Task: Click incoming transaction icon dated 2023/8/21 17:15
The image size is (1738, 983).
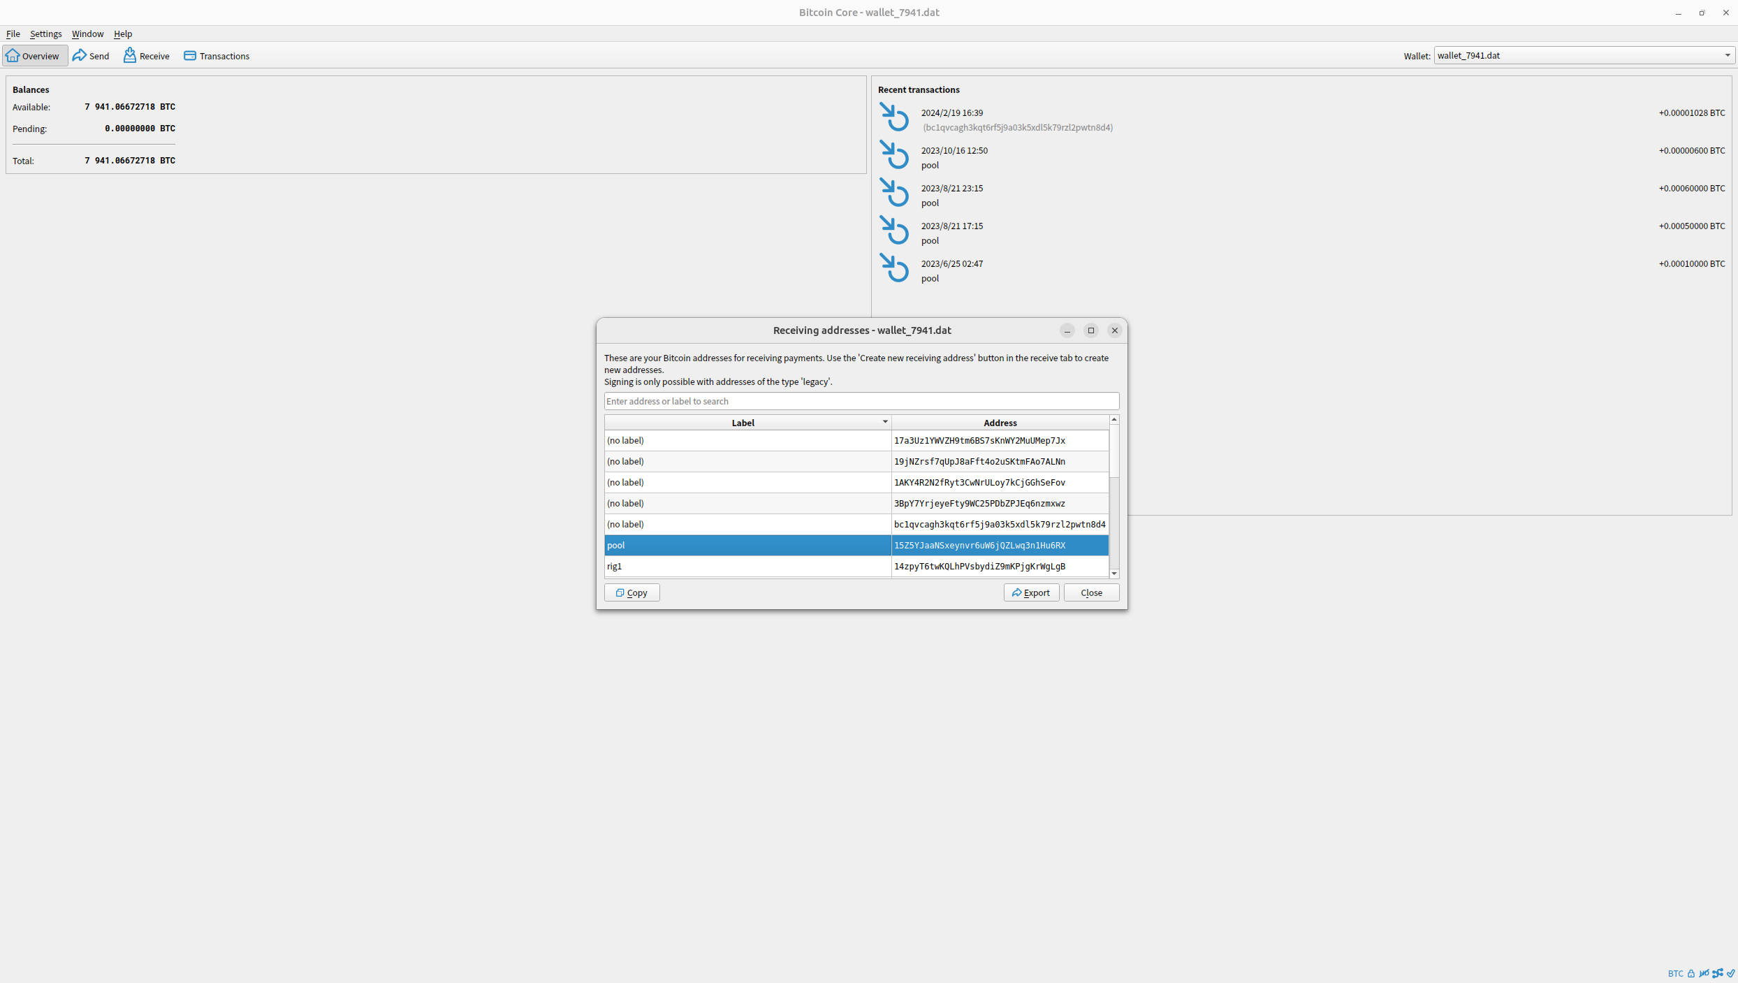Action: coord(894,231)
